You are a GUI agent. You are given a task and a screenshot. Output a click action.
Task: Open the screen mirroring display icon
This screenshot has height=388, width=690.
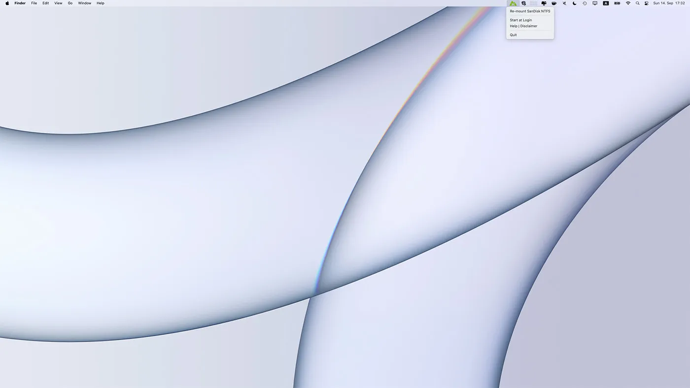595,3
